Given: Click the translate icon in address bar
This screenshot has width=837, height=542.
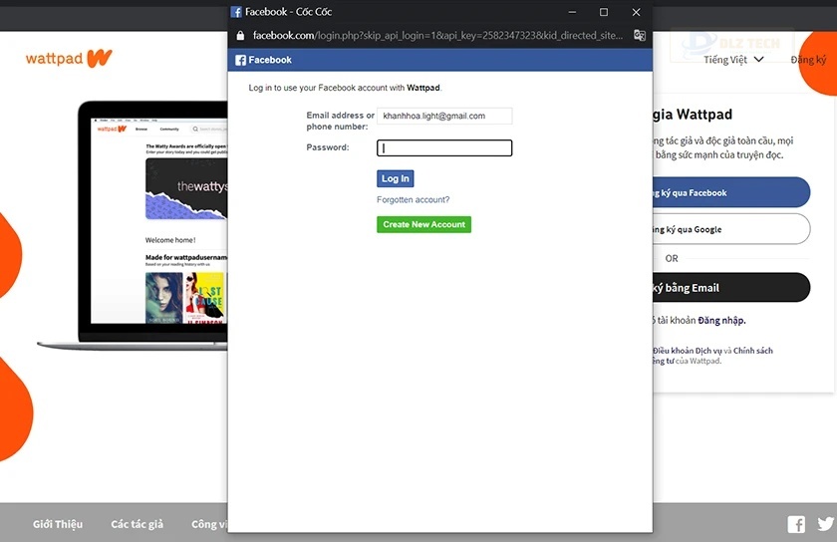Looking at the screenshot, I should coord(639,35).
